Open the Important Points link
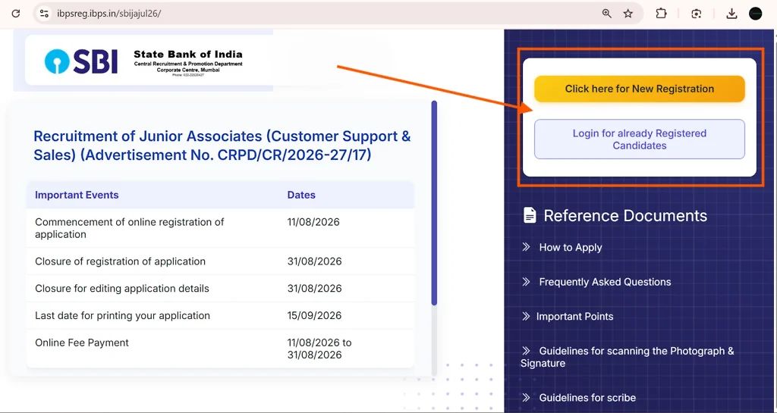The image size is (777, 413). click(x=575, y=317)
